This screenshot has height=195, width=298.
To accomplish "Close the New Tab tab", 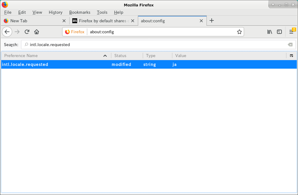I will (x=64, y=21).
